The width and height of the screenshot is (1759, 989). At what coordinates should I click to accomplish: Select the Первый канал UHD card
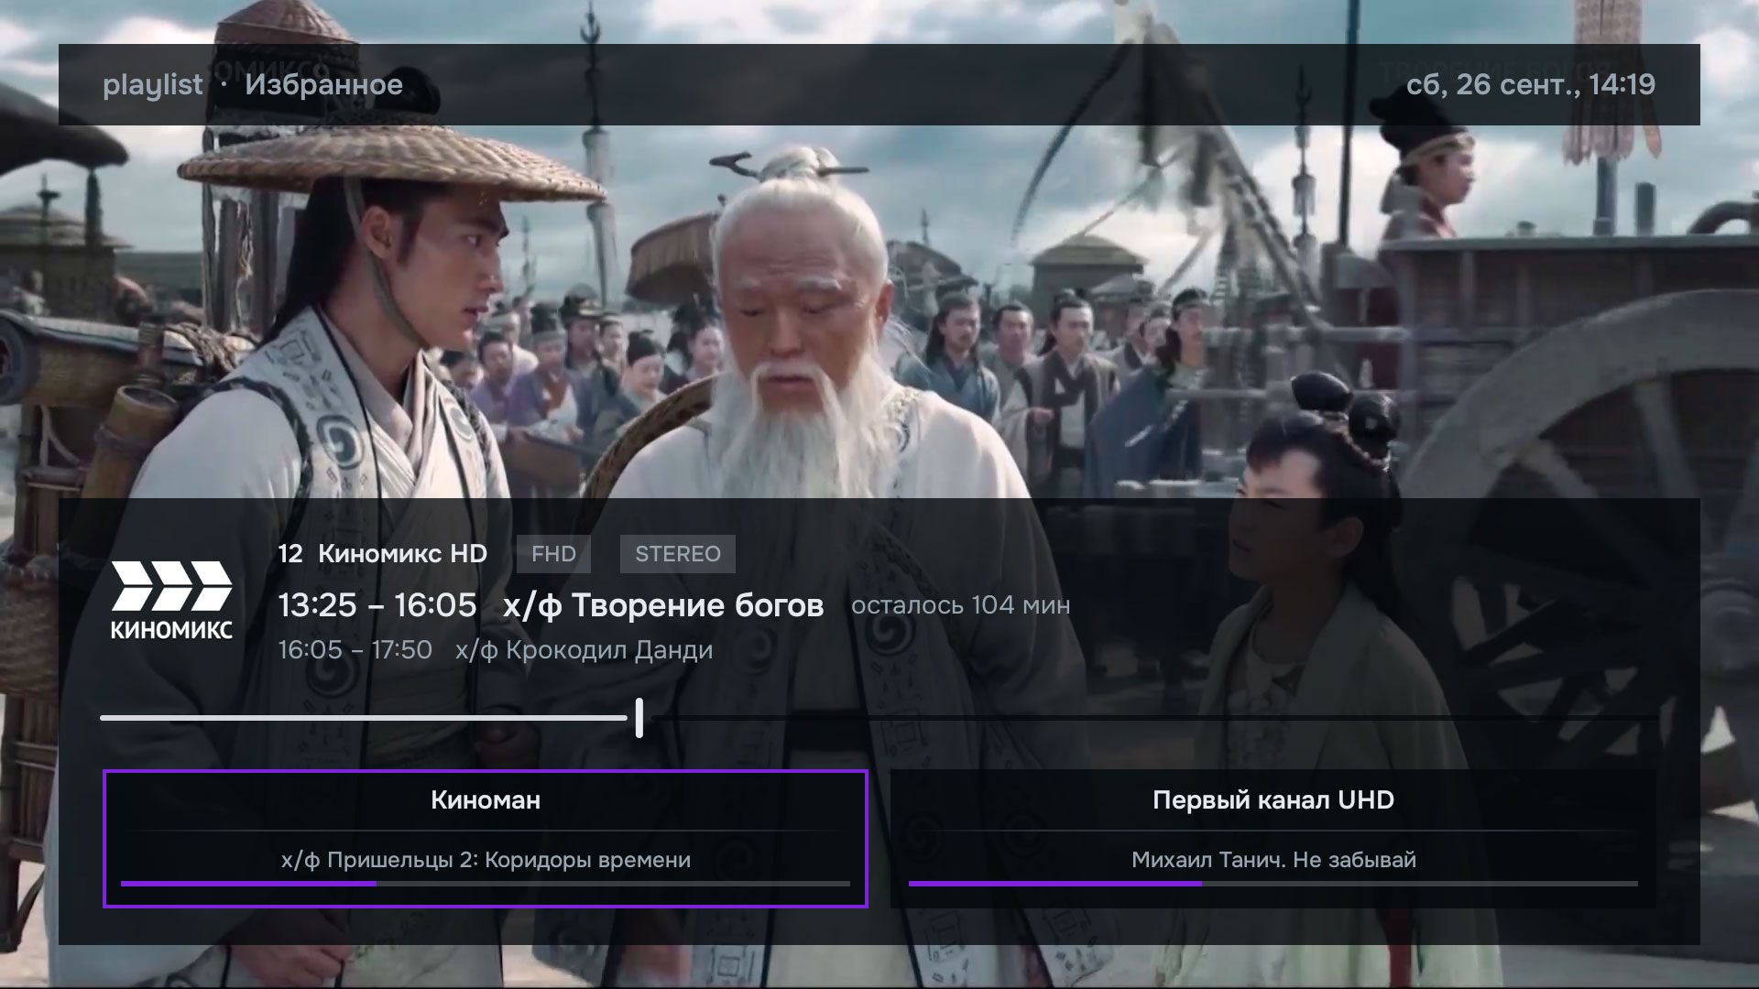point(1273,839)
